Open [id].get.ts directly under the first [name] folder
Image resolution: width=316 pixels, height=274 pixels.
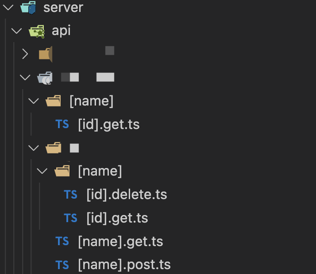[x=108, y=125]
